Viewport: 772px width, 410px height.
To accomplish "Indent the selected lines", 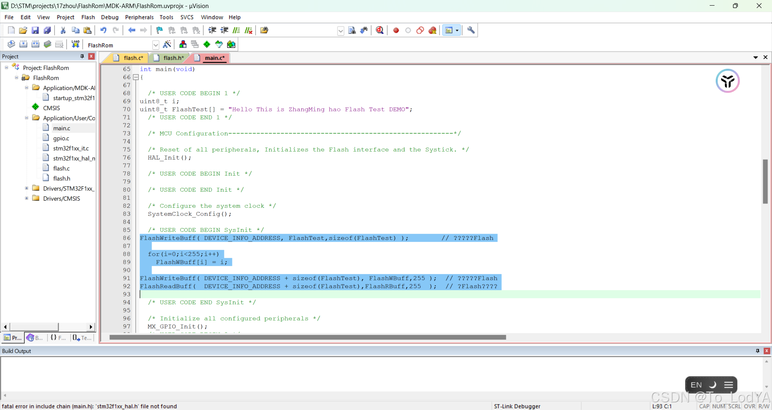I will pos(212,30).
